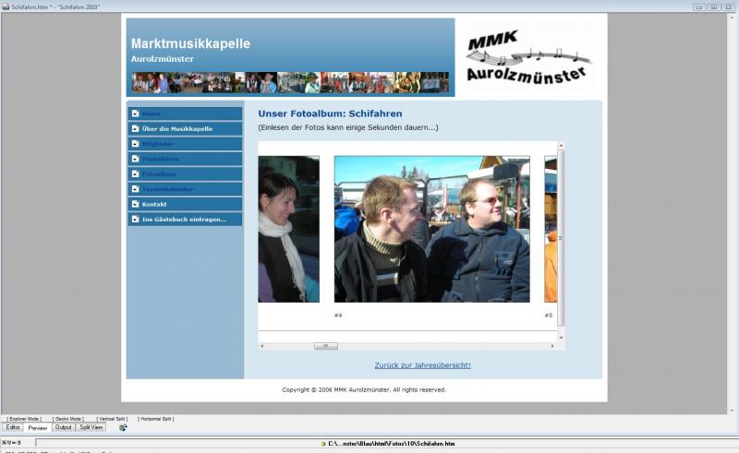
Task: Click the icon next to Kontakt
Action: pyautogui.click(x=136, y=204)
